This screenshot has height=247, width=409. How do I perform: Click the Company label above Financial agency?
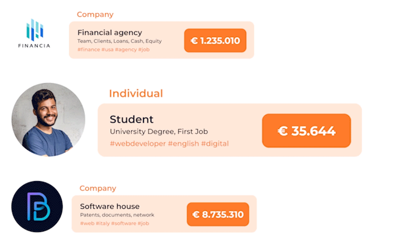[95, 15]
